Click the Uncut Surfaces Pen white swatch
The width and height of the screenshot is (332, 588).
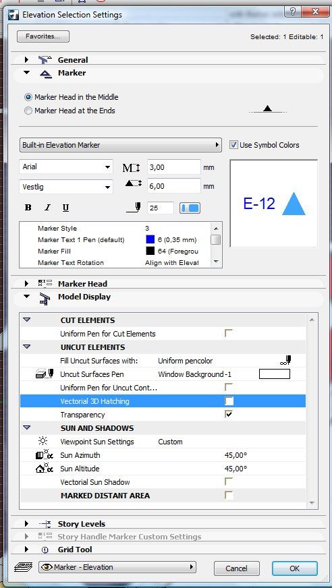[x=275, y=374]
